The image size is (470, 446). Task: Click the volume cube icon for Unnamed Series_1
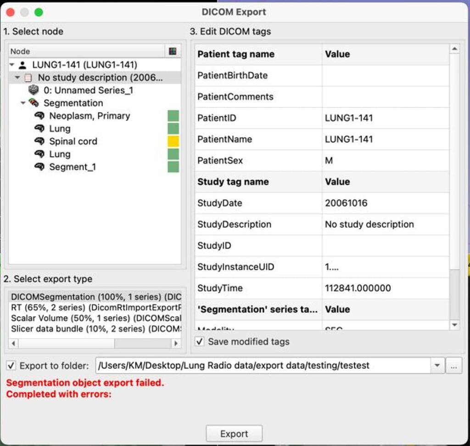pos(34,90)
